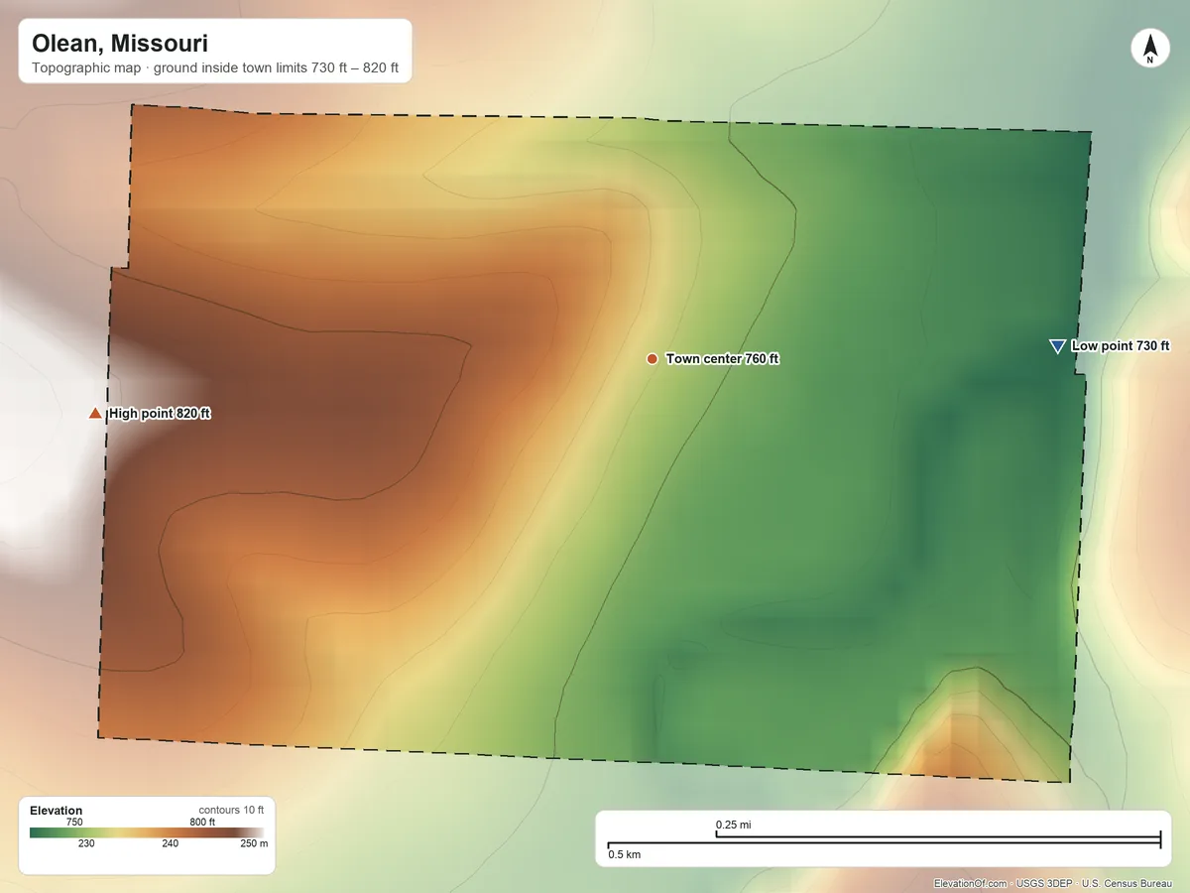Click the 'Elevation' legend heading
The height and width of the screenshot is (893, 1190).
pos(57,811)
